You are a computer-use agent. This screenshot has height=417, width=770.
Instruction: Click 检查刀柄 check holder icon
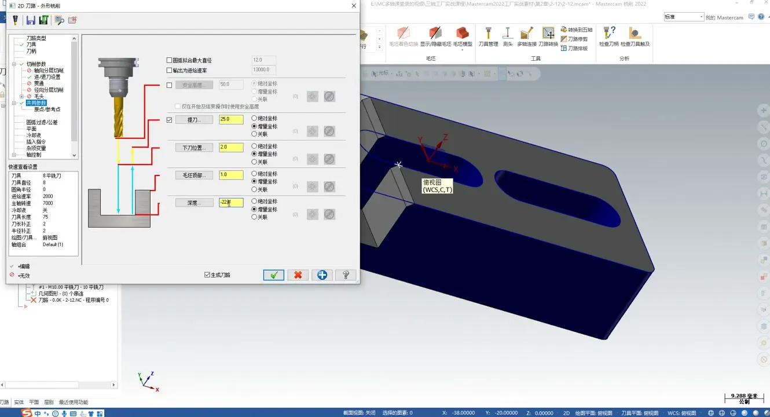point(608,36)
